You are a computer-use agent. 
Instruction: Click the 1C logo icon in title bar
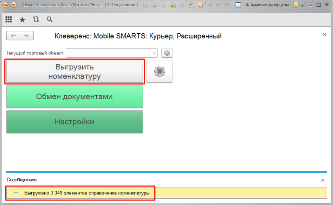(5, 5)
